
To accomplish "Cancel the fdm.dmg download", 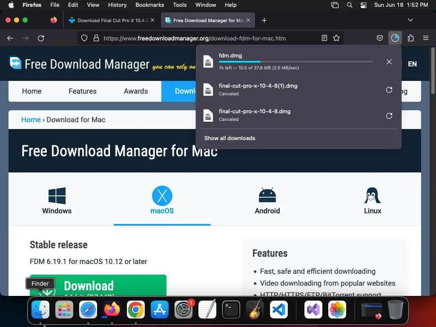I will (389, 62).
